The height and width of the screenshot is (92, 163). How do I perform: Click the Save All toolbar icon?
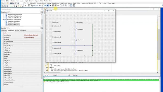[x=13, y=3]
